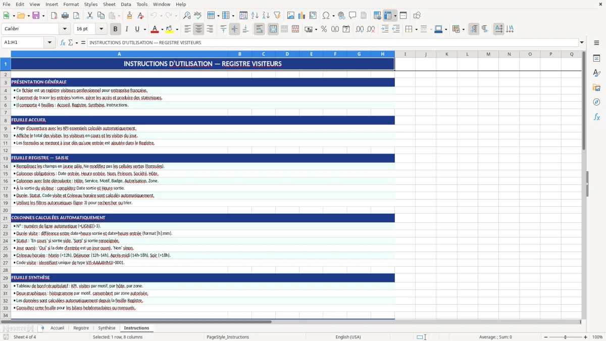Open the sidebar Navigator panel
Viewport: 606px width, 341px height.
pos(596,102)
